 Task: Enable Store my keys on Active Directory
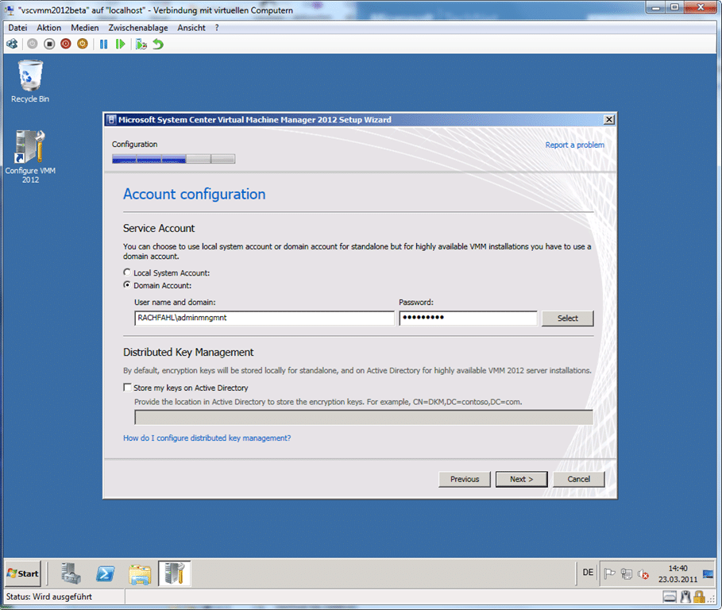[128, 388]
